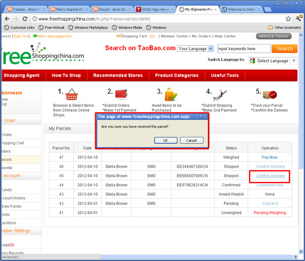Image resolution: width=305 pixels, height=261 pixels.
Task: Open the Windows bookmark
Action: click(156, 27)
